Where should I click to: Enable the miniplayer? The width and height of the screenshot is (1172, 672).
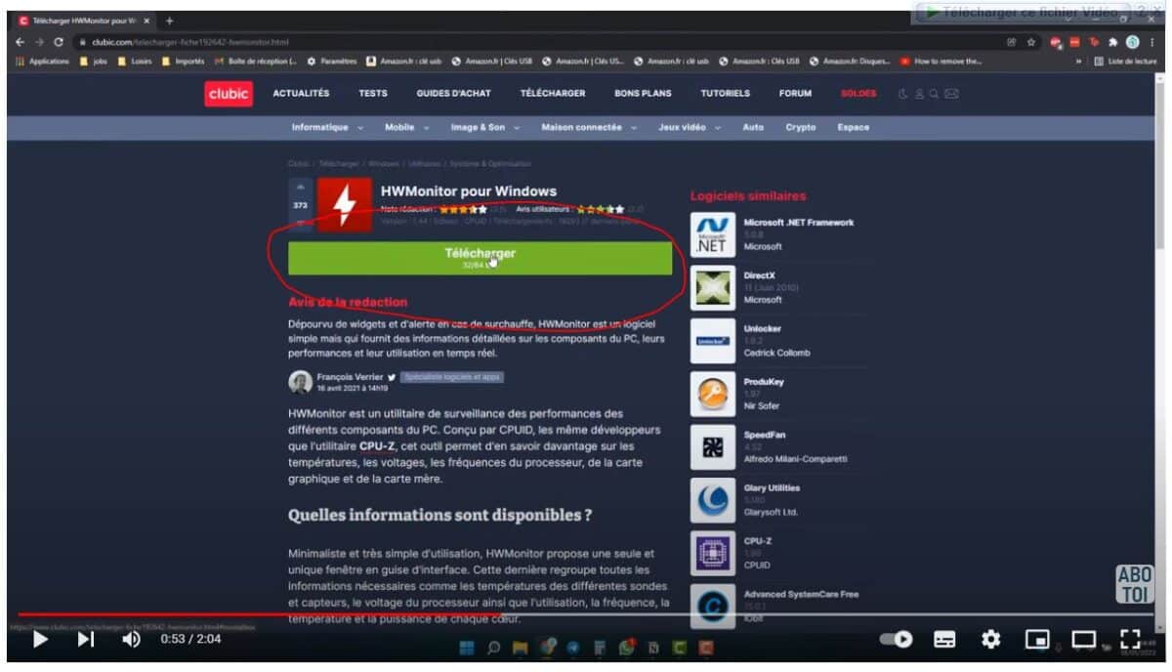1036,639
